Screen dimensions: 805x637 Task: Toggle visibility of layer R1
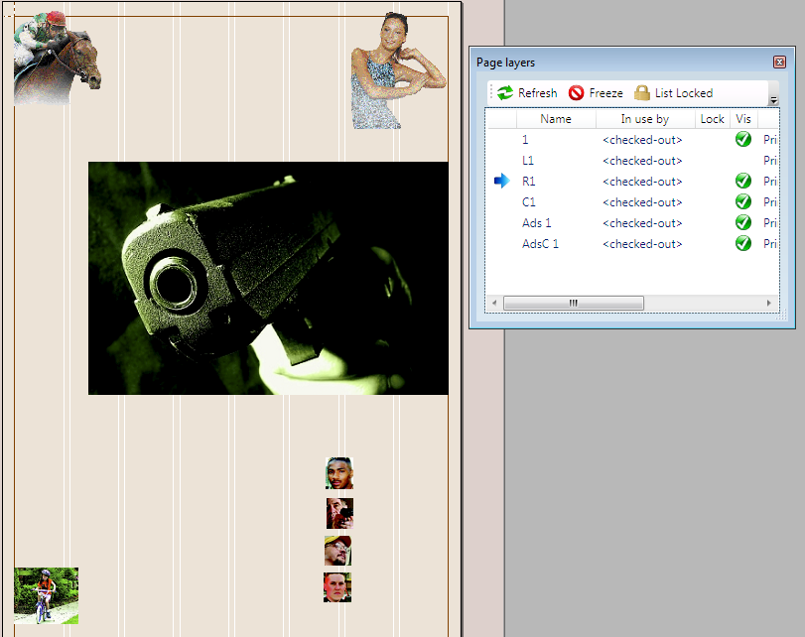(x=742, y=181)
